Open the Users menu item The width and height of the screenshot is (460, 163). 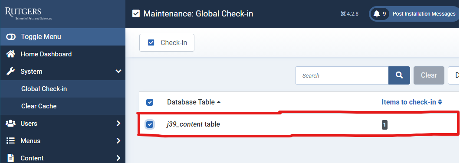point(63,124)
